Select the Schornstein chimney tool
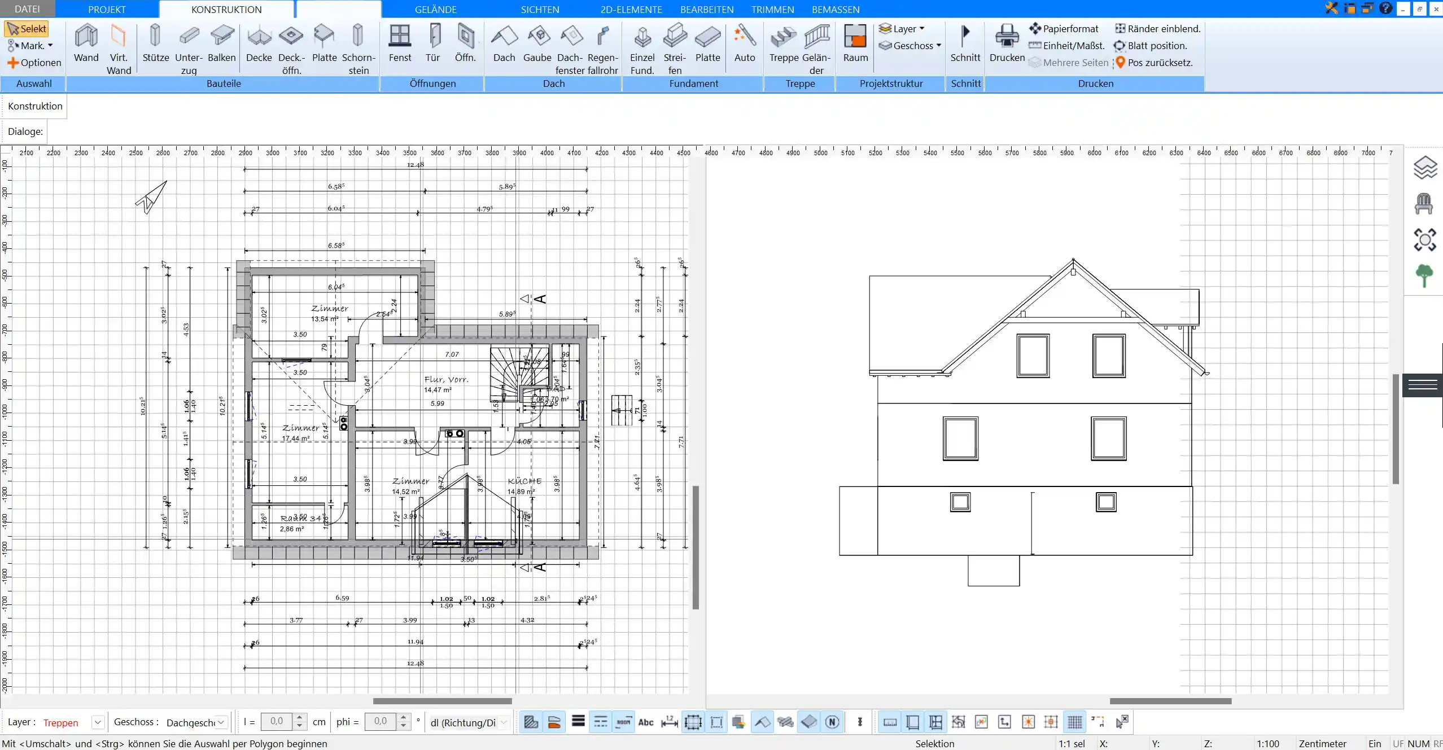Viewport: 1443px width, 750px height. [358, 49]
